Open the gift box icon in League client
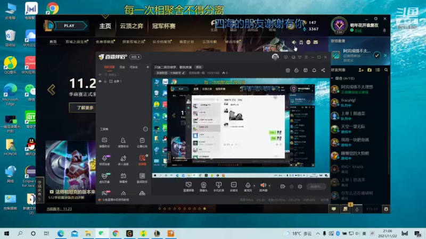426x239 pixels. coord(301,42)
